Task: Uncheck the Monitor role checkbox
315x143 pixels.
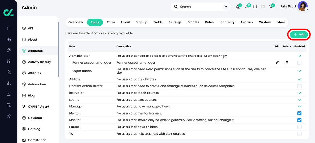Action: (x=299, y=120)
